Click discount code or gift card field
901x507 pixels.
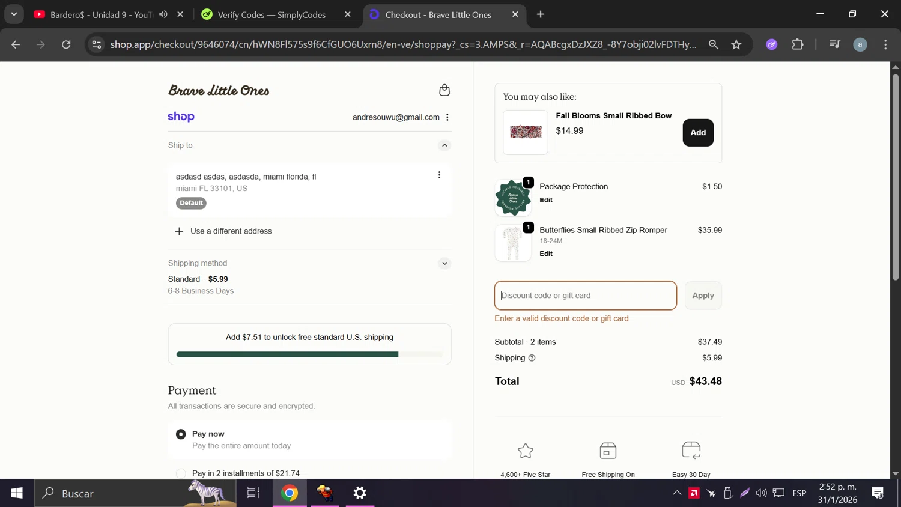586,296
